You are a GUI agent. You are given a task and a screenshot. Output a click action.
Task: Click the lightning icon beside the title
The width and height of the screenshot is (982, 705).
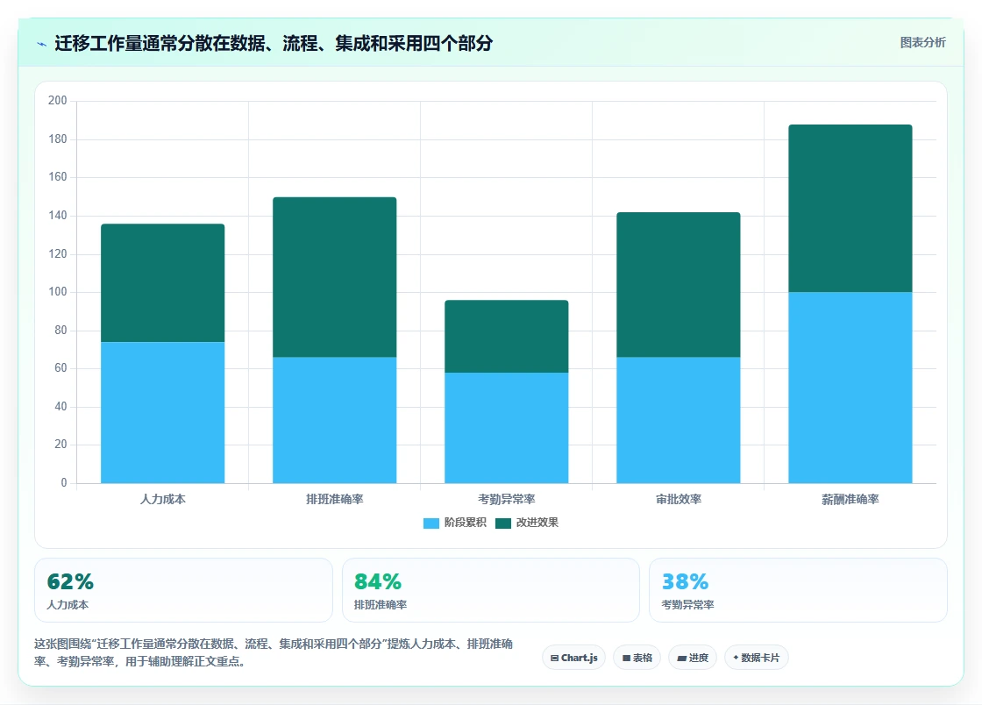point(41,44)
